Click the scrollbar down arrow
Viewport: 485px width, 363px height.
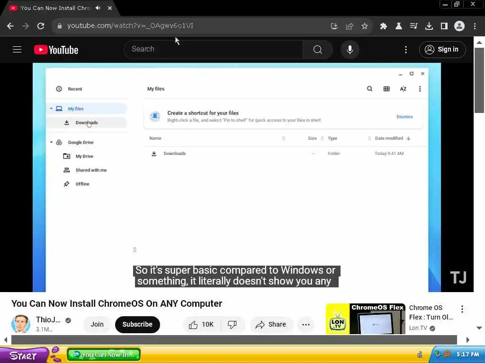tap(479, 328)
